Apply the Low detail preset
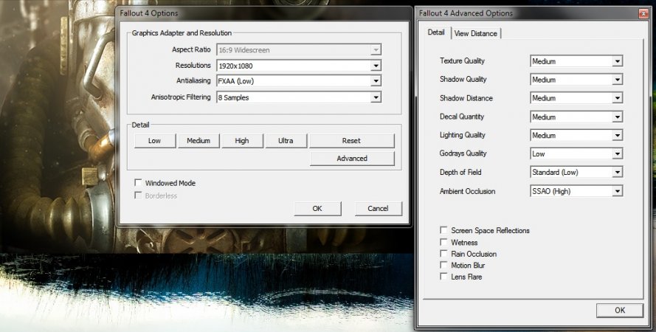Viewport: 656px width, 332px height. (x=154, y=141)
